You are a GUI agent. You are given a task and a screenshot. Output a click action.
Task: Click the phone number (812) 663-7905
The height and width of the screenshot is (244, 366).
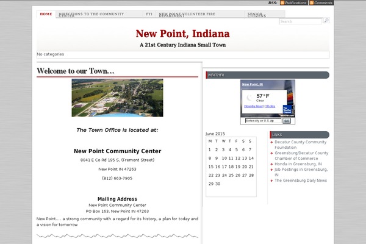[117, 178]
